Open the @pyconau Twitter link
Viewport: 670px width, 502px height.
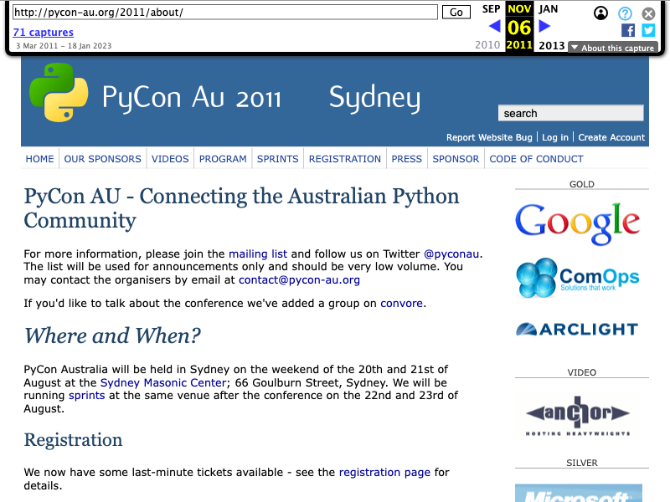click(451, 254)
